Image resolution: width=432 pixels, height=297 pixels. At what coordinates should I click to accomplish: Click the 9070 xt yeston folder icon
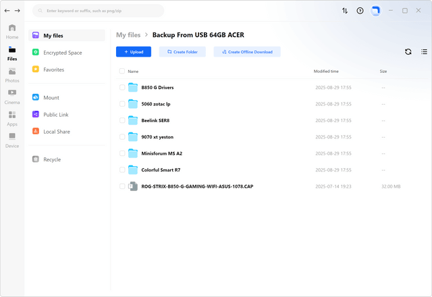coord(133,137)
